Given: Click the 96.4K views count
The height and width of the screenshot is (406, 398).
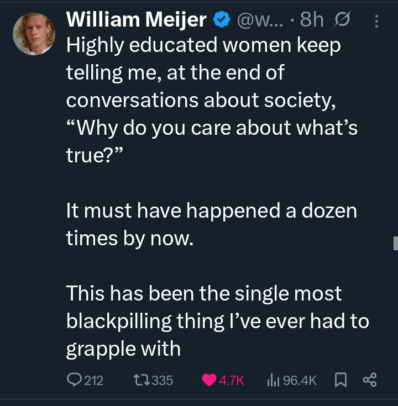Looking at the screenshot, I should (x=300, y=380).
